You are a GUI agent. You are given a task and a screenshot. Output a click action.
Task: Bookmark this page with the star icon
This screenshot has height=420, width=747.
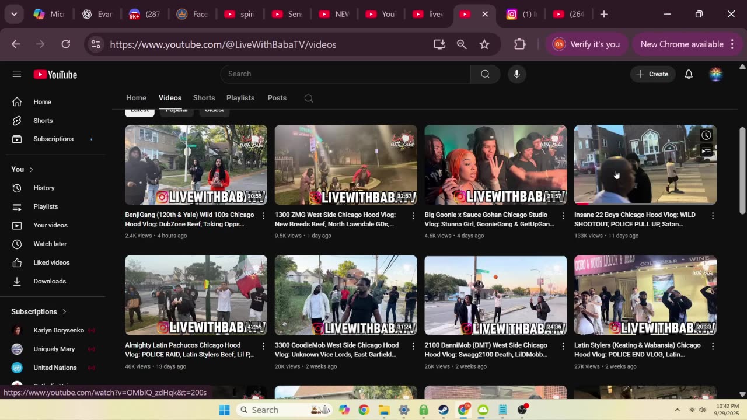pos(484,44)
